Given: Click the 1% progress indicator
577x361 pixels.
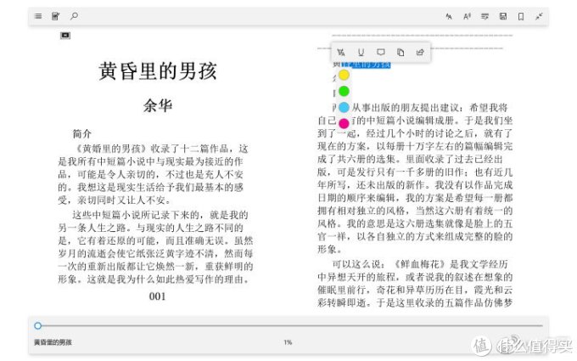Looking at the screenshot, I should [x=288, y=342].
